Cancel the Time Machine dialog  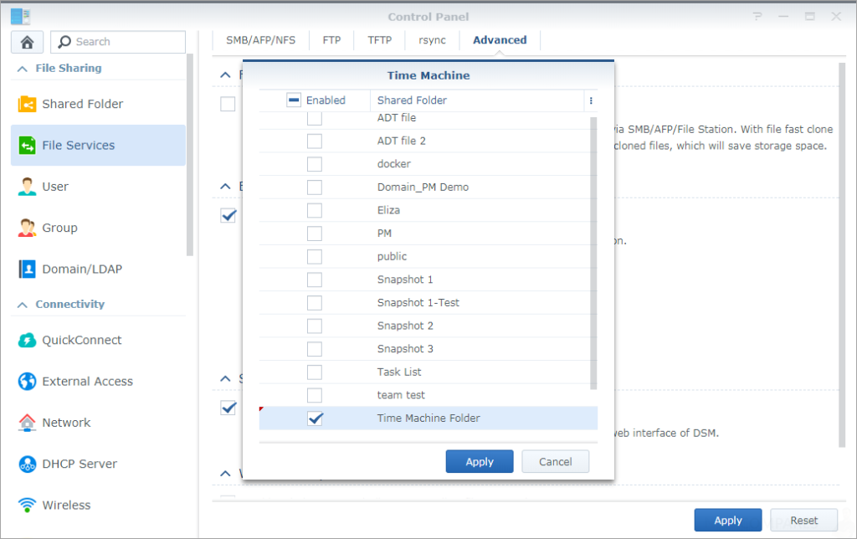pyautogui.click(x=555, y=461)
